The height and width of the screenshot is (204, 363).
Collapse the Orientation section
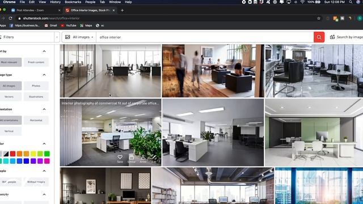[x=44, y=109]
